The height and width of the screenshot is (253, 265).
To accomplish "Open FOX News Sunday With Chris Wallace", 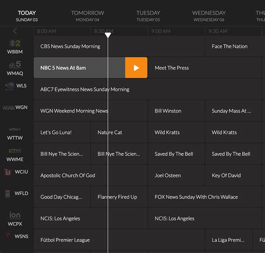I will (x=205, y=197).
